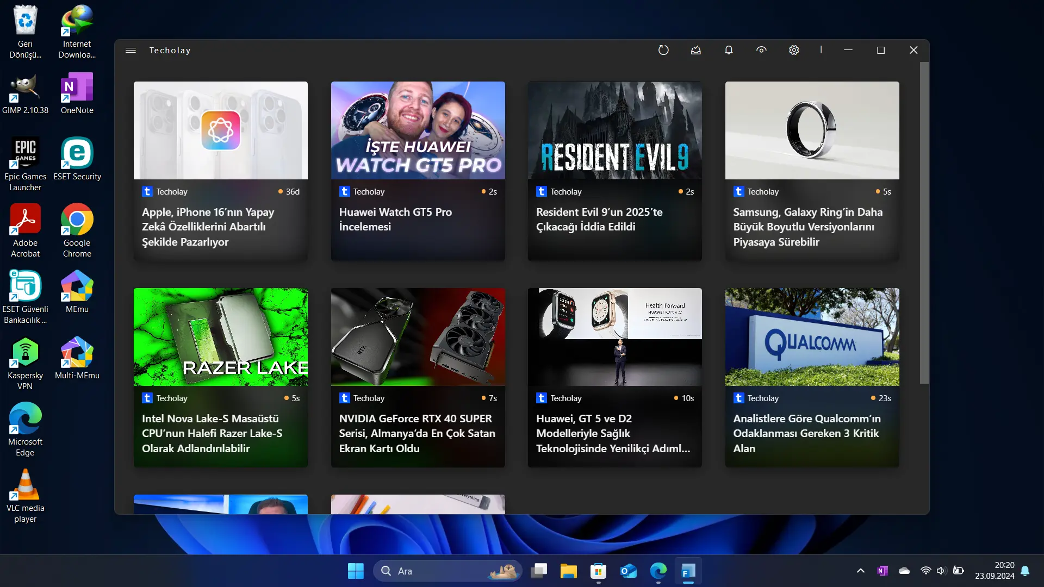This screenshot has width=1044, height=587.
Task: Read 'Samsung, Galaxy Ring'in Daha Büyük' headline
Action: [808, 227]
